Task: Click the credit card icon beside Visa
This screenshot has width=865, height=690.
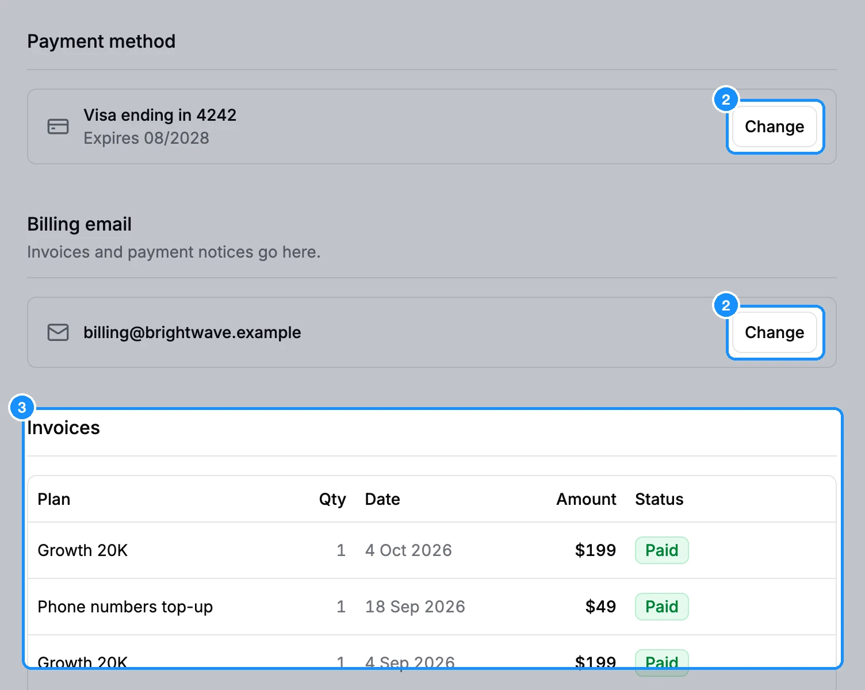Action: [58, 126]
